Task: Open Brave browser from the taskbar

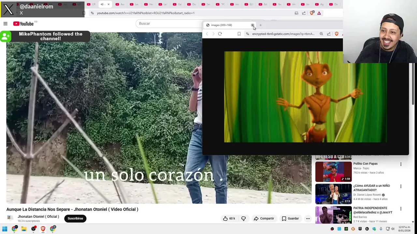Action: click(43, 229)
